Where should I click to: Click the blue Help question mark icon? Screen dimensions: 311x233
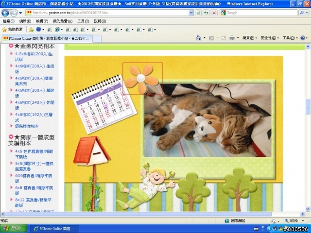[x=303, y=38]
